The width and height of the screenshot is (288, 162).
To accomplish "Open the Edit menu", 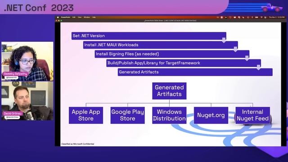I will coord(74,17).
